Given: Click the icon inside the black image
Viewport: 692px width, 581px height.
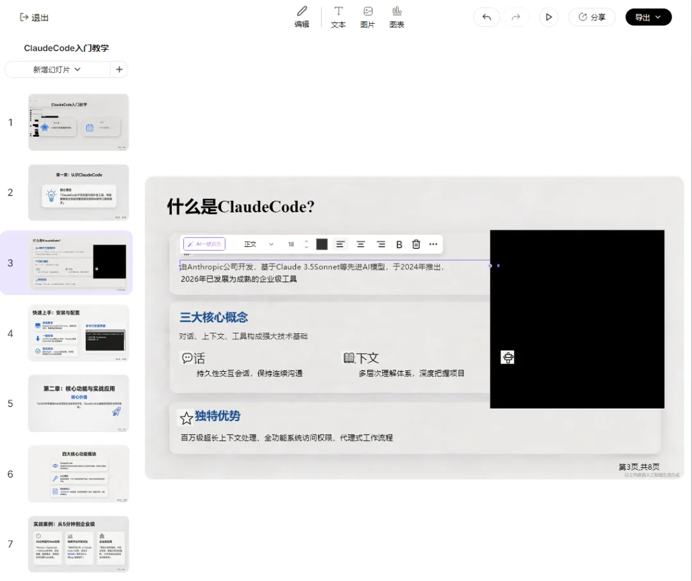Looking at the screenshot, I should pos(507,358).
